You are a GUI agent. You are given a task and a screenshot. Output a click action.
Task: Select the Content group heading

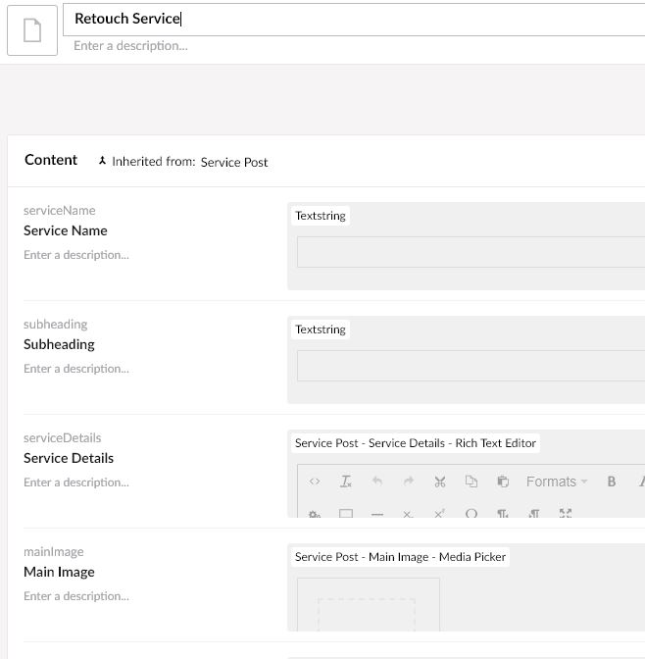(x=51, y=160)
